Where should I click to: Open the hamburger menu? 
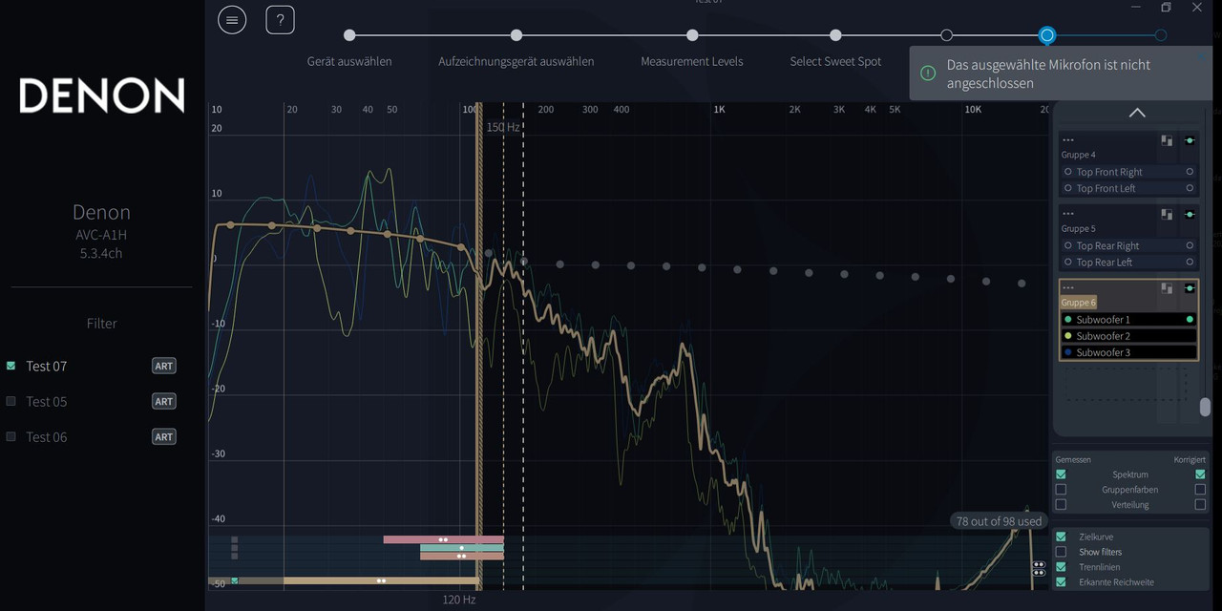(232, 19)
